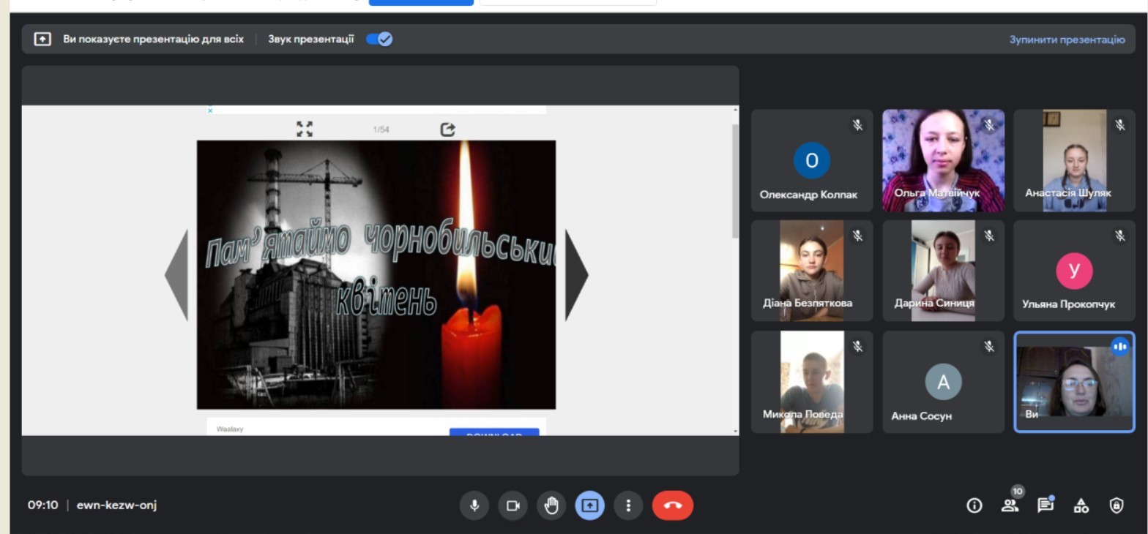The height and width of the screenshot is (534, 1148).
Task: Toggle the Звук презентації switch
Action: point(379,40)
